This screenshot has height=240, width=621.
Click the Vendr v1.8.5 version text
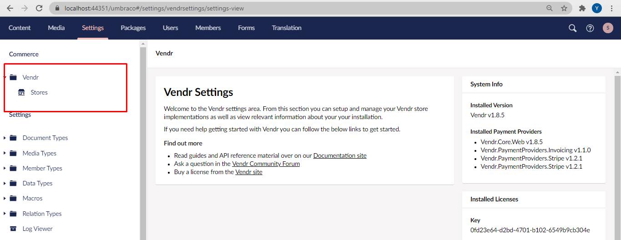[x=487, y=115]
